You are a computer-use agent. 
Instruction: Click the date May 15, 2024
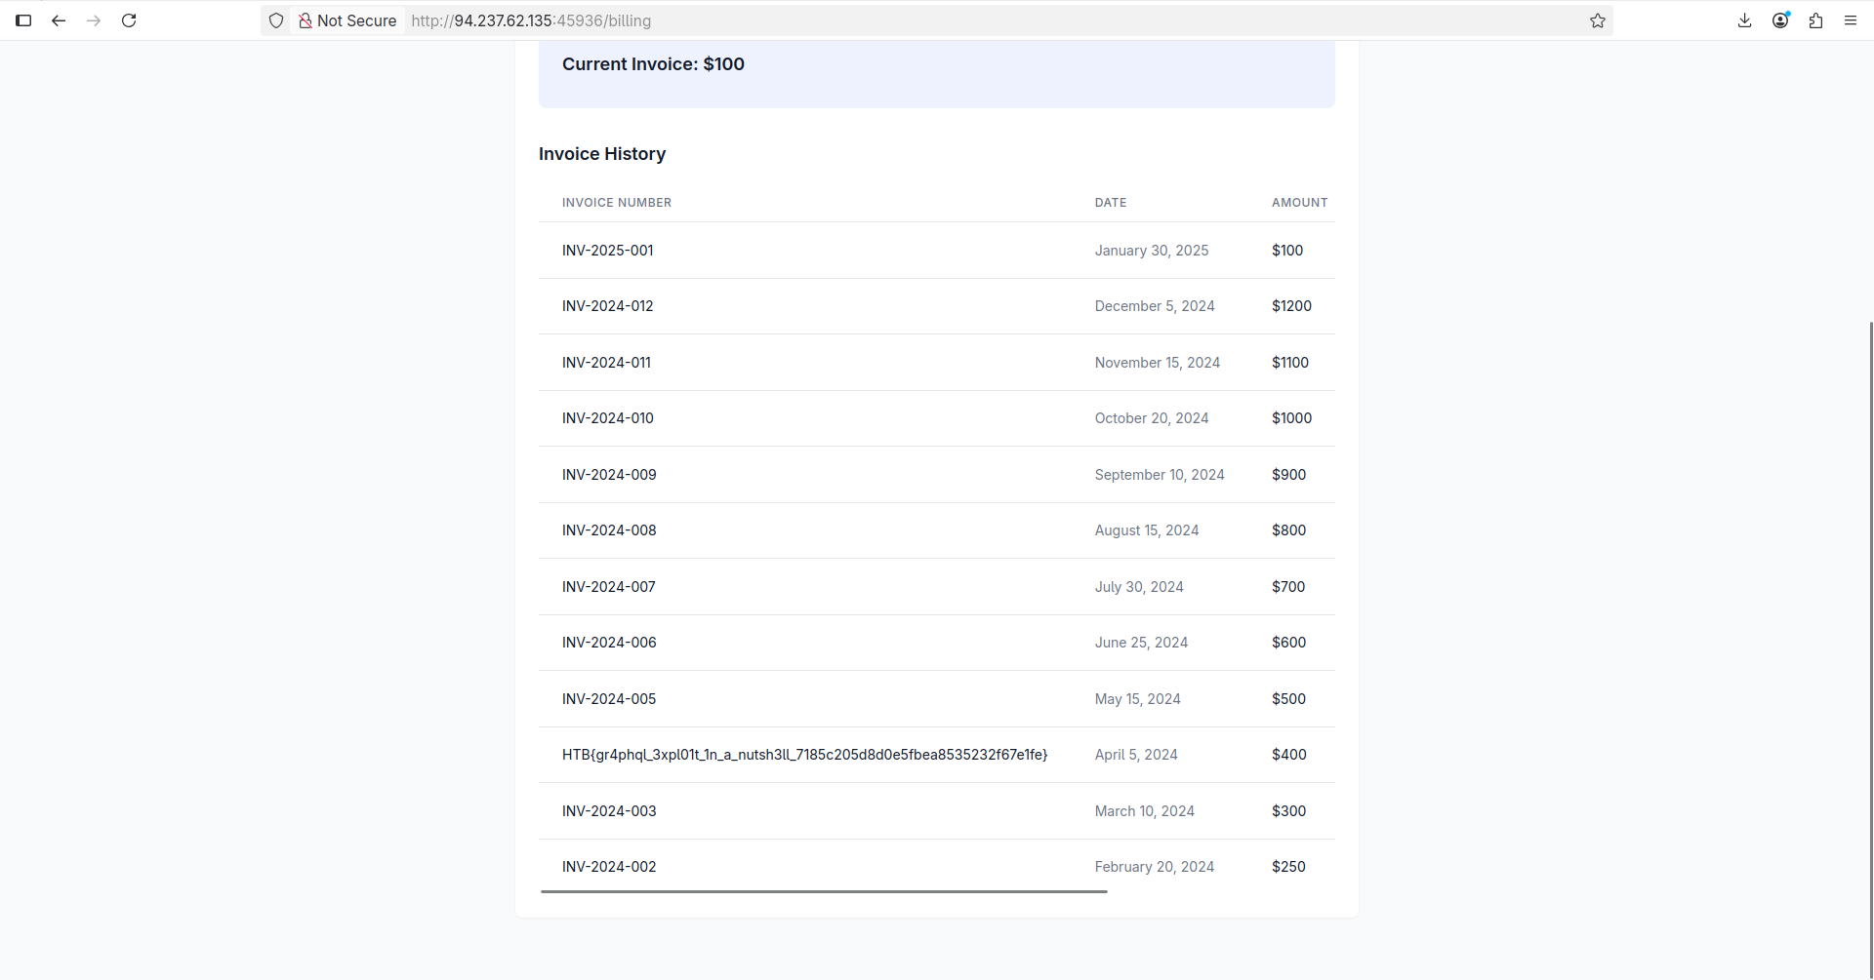[x=1137, y=699]
